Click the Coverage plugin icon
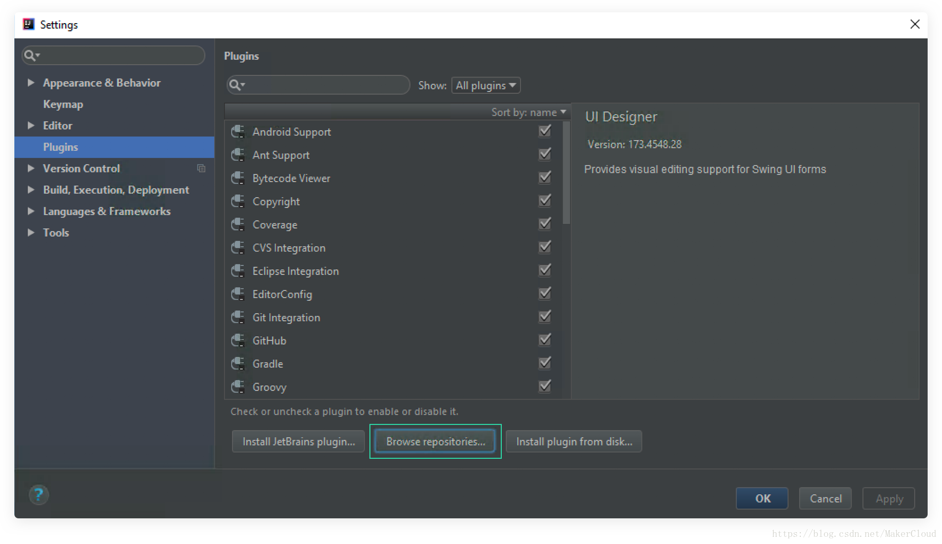 (238, 224)
